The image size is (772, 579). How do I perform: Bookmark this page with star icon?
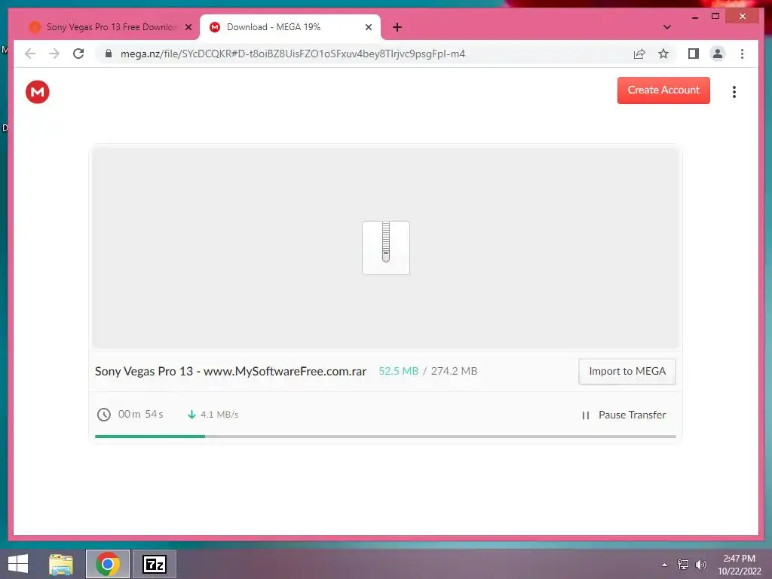tap(663, 54)
